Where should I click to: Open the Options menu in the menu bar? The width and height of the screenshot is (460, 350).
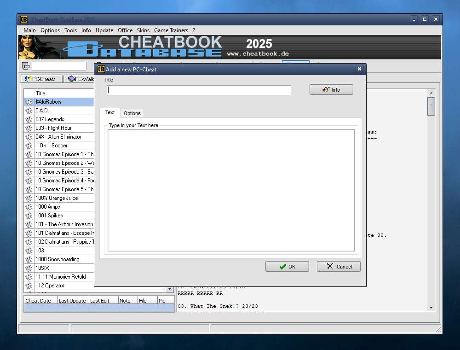tap(50, 30)
